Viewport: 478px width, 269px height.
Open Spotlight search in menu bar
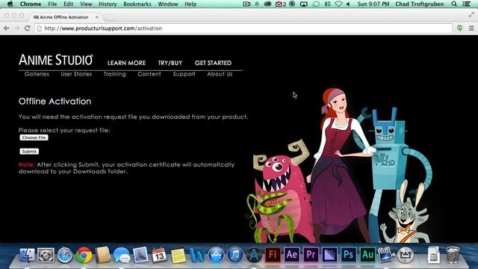pos(454,4)
